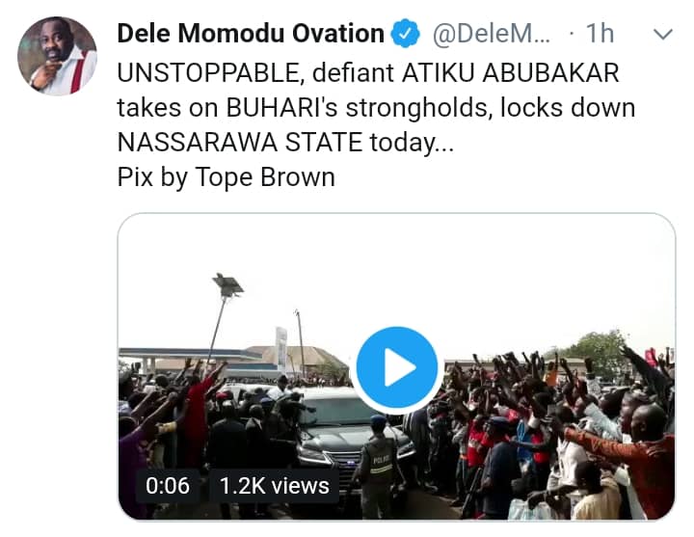Open the Dele Momodu Ovation profile name
Image resolution: width=694 pixels, height=537 pixels.
251,34
